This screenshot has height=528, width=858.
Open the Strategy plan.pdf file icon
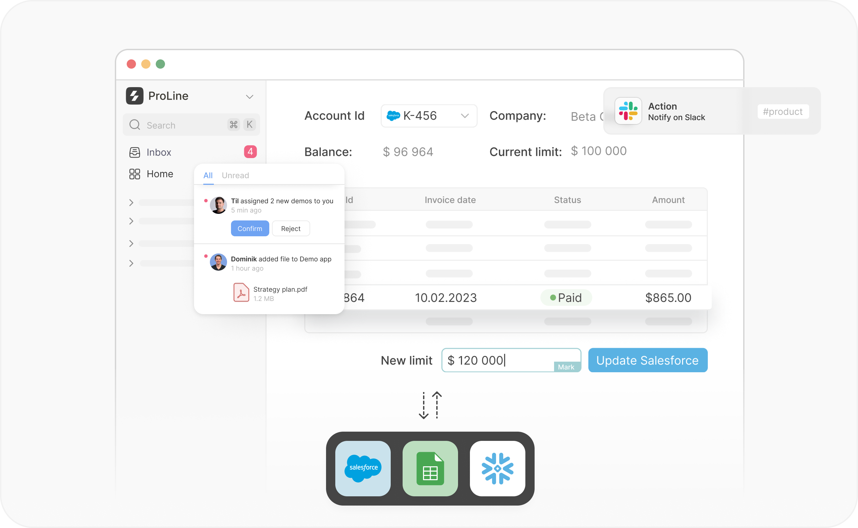[241, 292]
